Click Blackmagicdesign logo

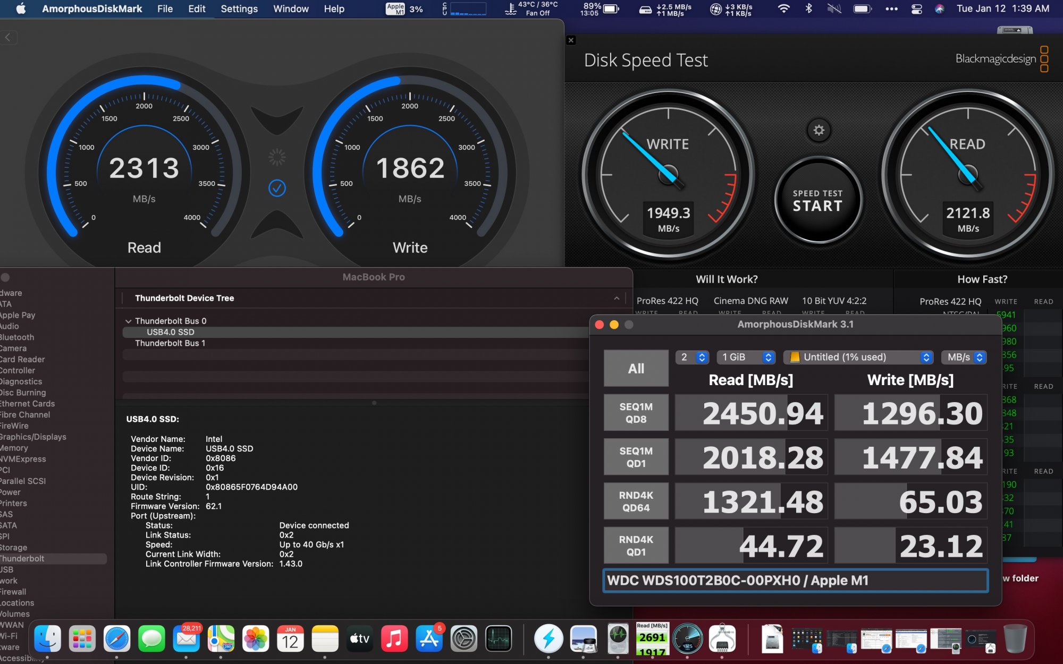pos(1002,58)
